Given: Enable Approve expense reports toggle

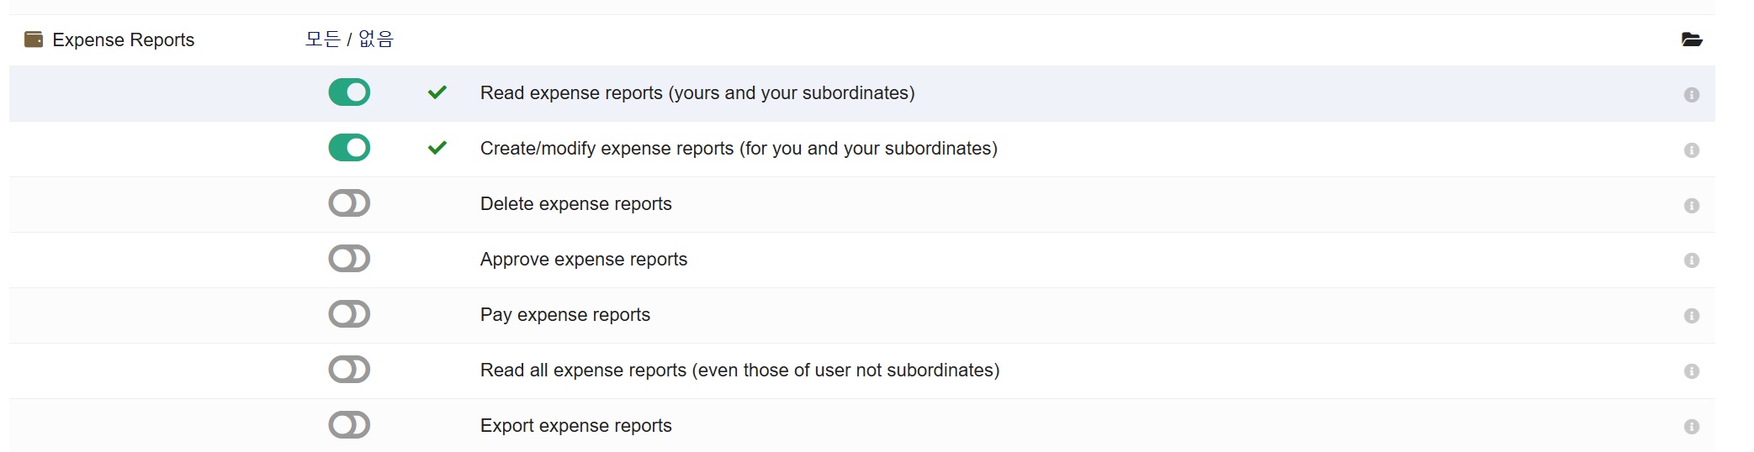Looking at the screenshot, I should pos(349,259).
